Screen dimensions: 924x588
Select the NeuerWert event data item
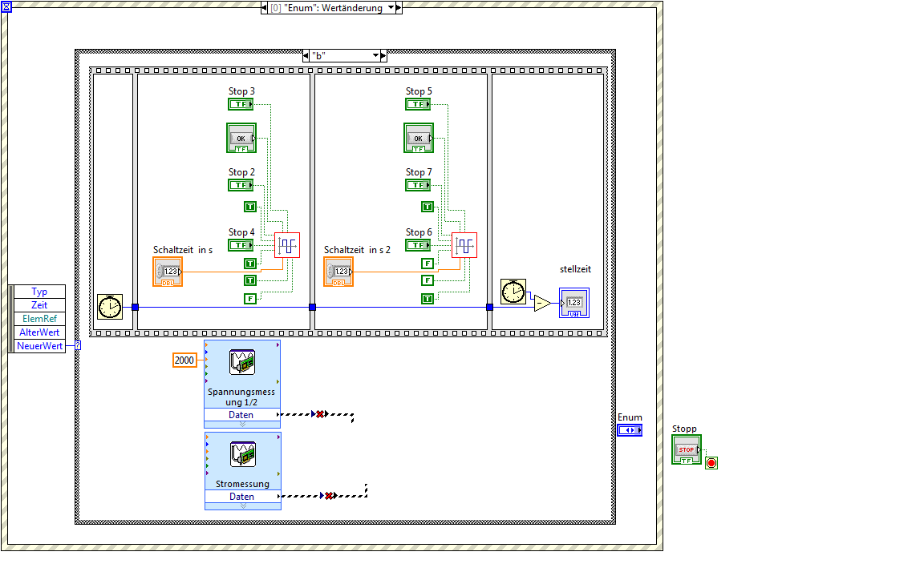pos(39,345)
